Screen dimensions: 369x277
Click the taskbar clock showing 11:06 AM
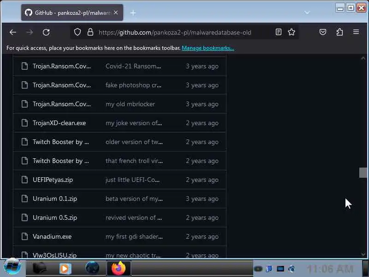[330, 269]
